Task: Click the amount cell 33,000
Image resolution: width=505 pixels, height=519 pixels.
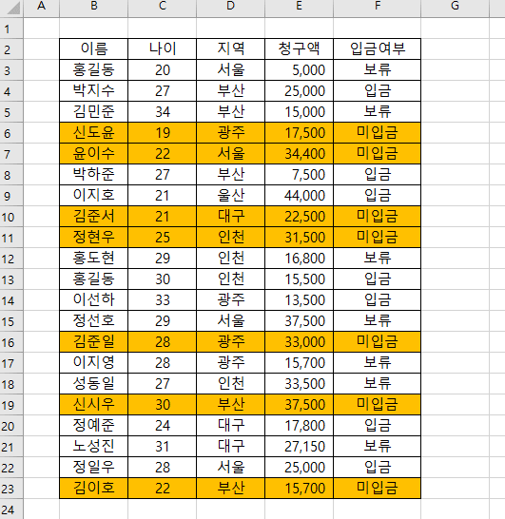Action: (x=300, y=342)
